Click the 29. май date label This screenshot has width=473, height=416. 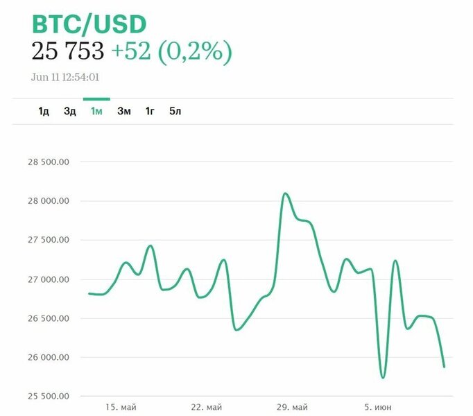coord(291,406)
